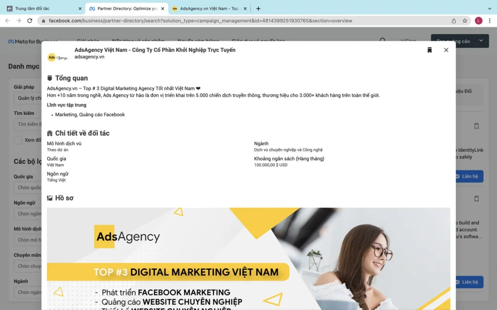Click the browser reload page icon
497x310 pixels.
30,21
